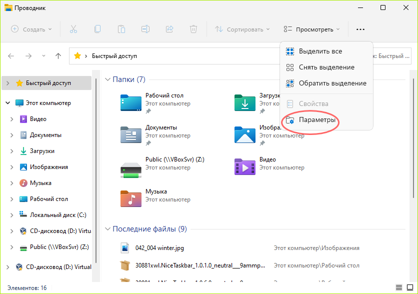Open the Создать dropdown

click(31, 29)
